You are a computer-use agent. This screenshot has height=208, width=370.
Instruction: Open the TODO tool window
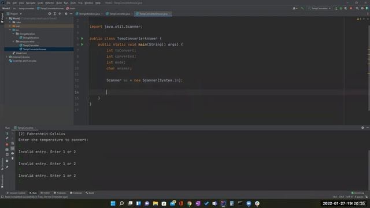(x=45, y=193)
